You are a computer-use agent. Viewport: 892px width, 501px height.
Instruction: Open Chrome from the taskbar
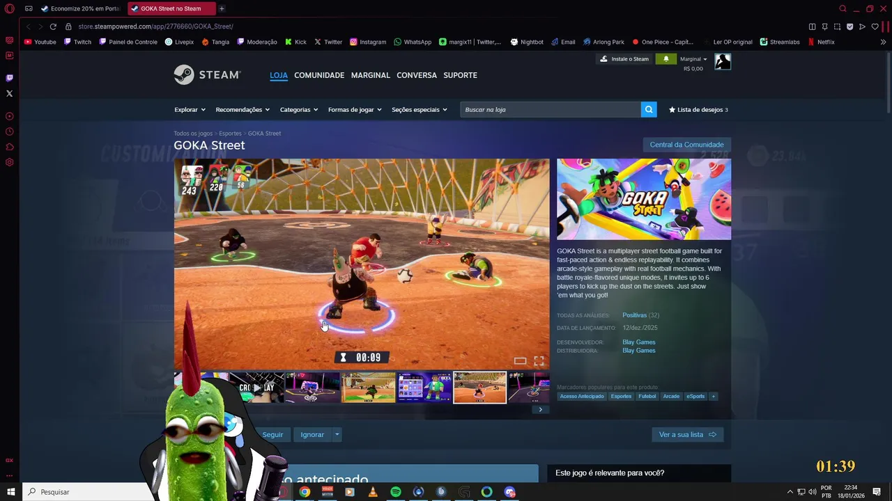(305, 492)
